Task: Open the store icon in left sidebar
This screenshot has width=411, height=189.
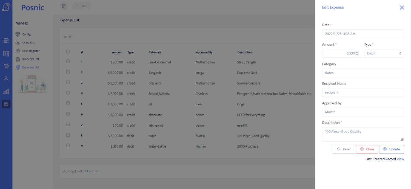Action: (x=6, y=41)
